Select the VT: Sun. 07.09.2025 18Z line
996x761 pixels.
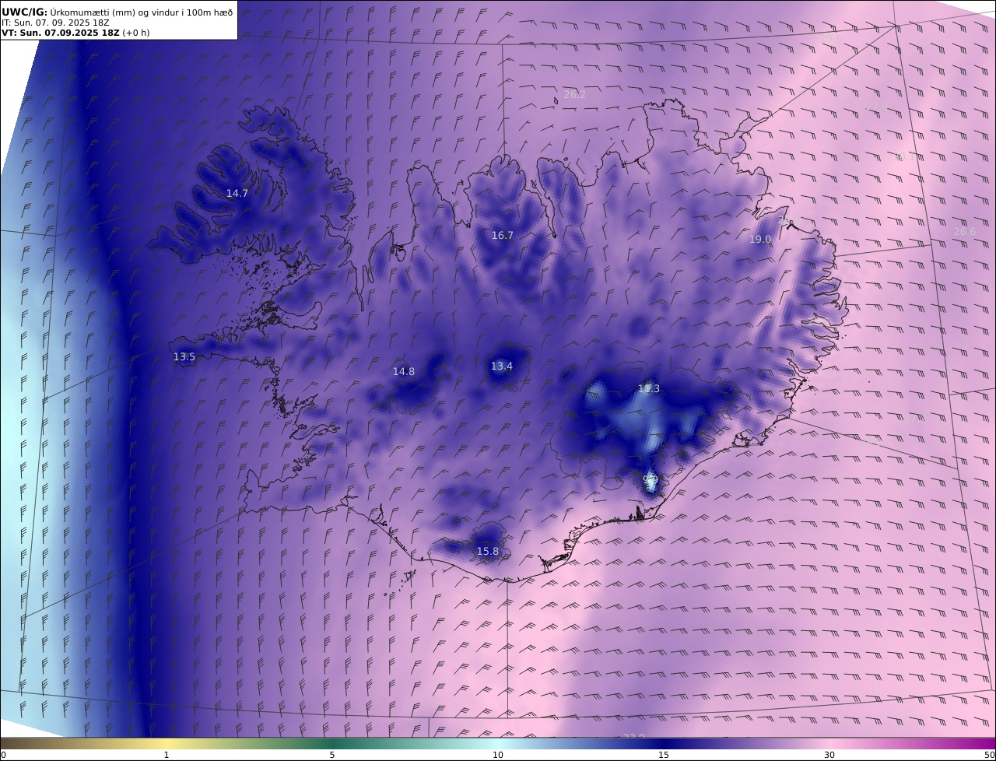[75, 33]
